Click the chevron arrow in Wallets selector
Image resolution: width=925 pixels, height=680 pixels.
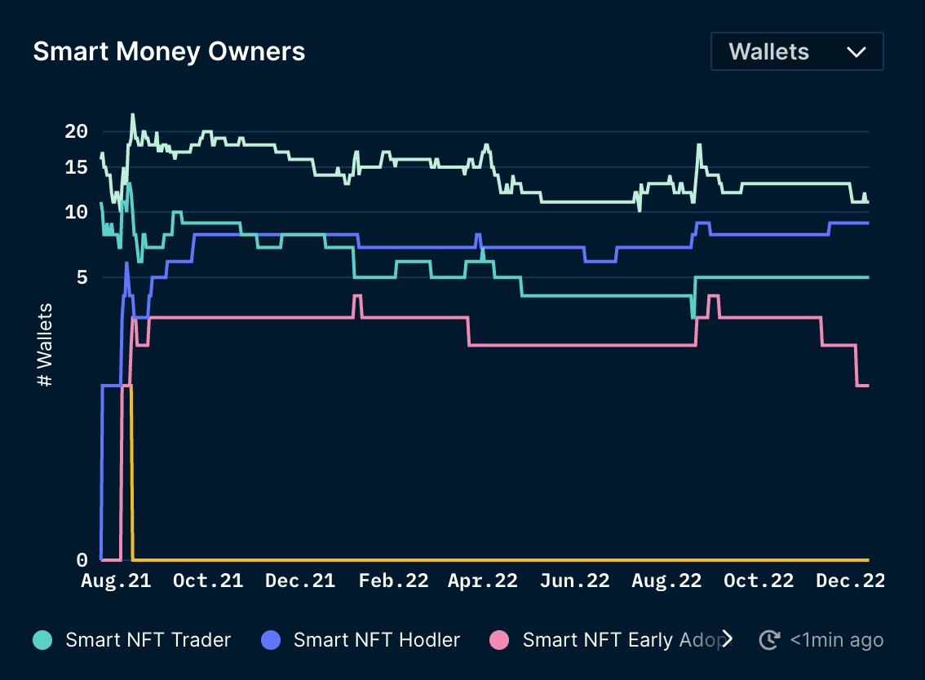pos(856,52)
